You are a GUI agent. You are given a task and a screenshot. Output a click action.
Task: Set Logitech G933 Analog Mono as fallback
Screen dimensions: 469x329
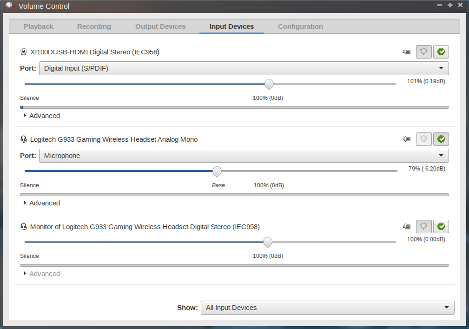point(441,139)
